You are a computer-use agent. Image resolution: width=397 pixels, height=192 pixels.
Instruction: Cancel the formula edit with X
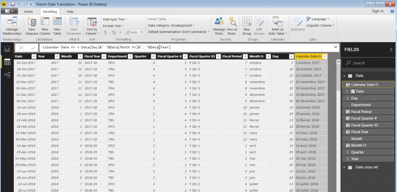click(x=21, y=48)
